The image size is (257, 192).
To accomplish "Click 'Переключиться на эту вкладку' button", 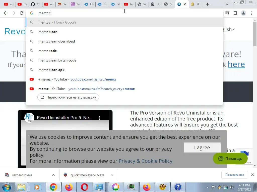I will [68, 97].
